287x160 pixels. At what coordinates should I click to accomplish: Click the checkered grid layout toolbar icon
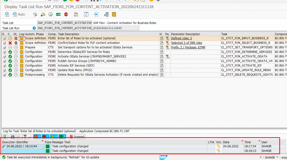[x=106, y=15]
